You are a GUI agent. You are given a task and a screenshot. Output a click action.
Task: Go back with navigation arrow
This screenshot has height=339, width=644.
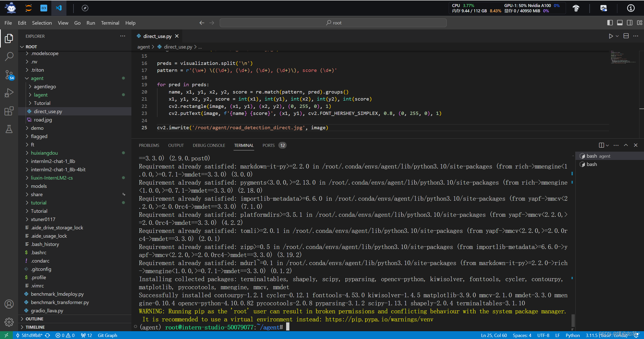click(x=202, y=23)
